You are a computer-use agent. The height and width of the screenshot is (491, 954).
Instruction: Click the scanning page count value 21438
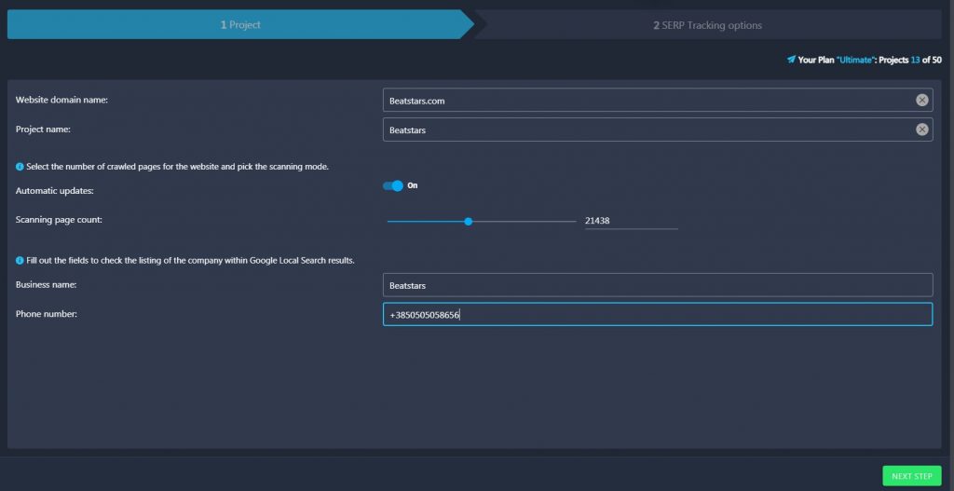631,221
